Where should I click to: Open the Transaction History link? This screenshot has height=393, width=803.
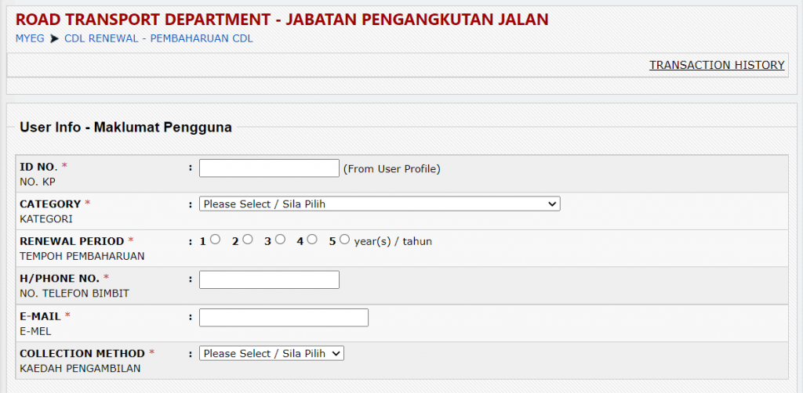click(717, 65)
